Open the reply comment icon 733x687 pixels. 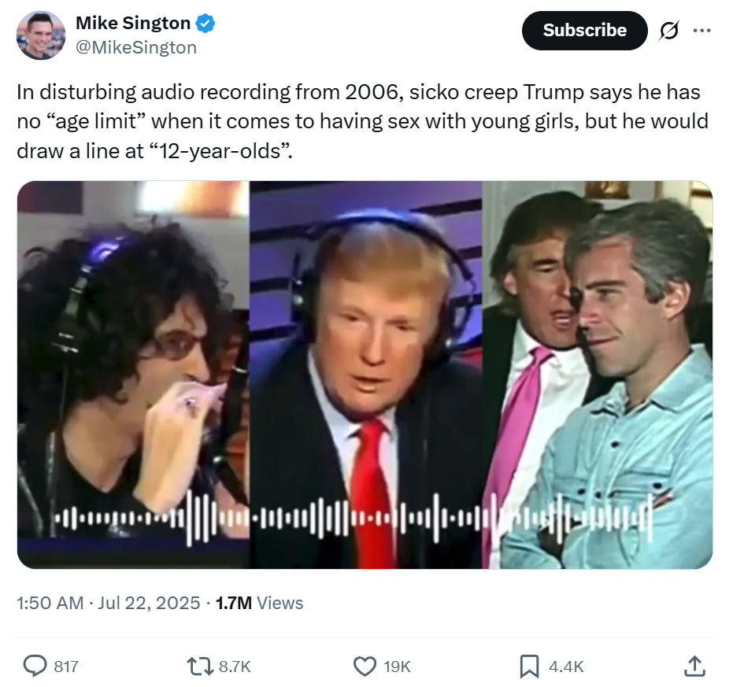(35, 666)
